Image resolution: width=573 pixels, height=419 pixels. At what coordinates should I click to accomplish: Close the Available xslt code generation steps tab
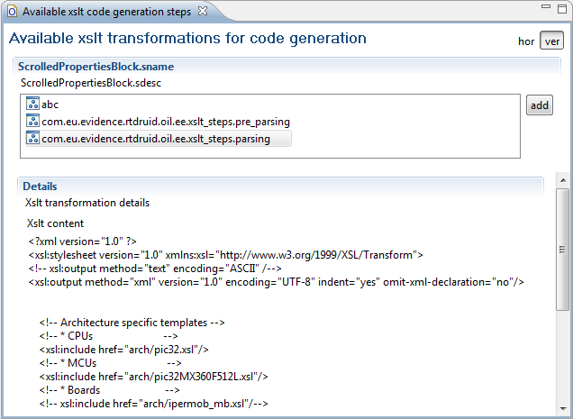203,12
